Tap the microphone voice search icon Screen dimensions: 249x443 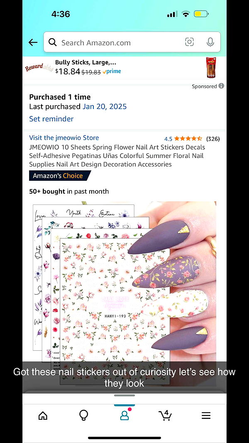point(210,42)
